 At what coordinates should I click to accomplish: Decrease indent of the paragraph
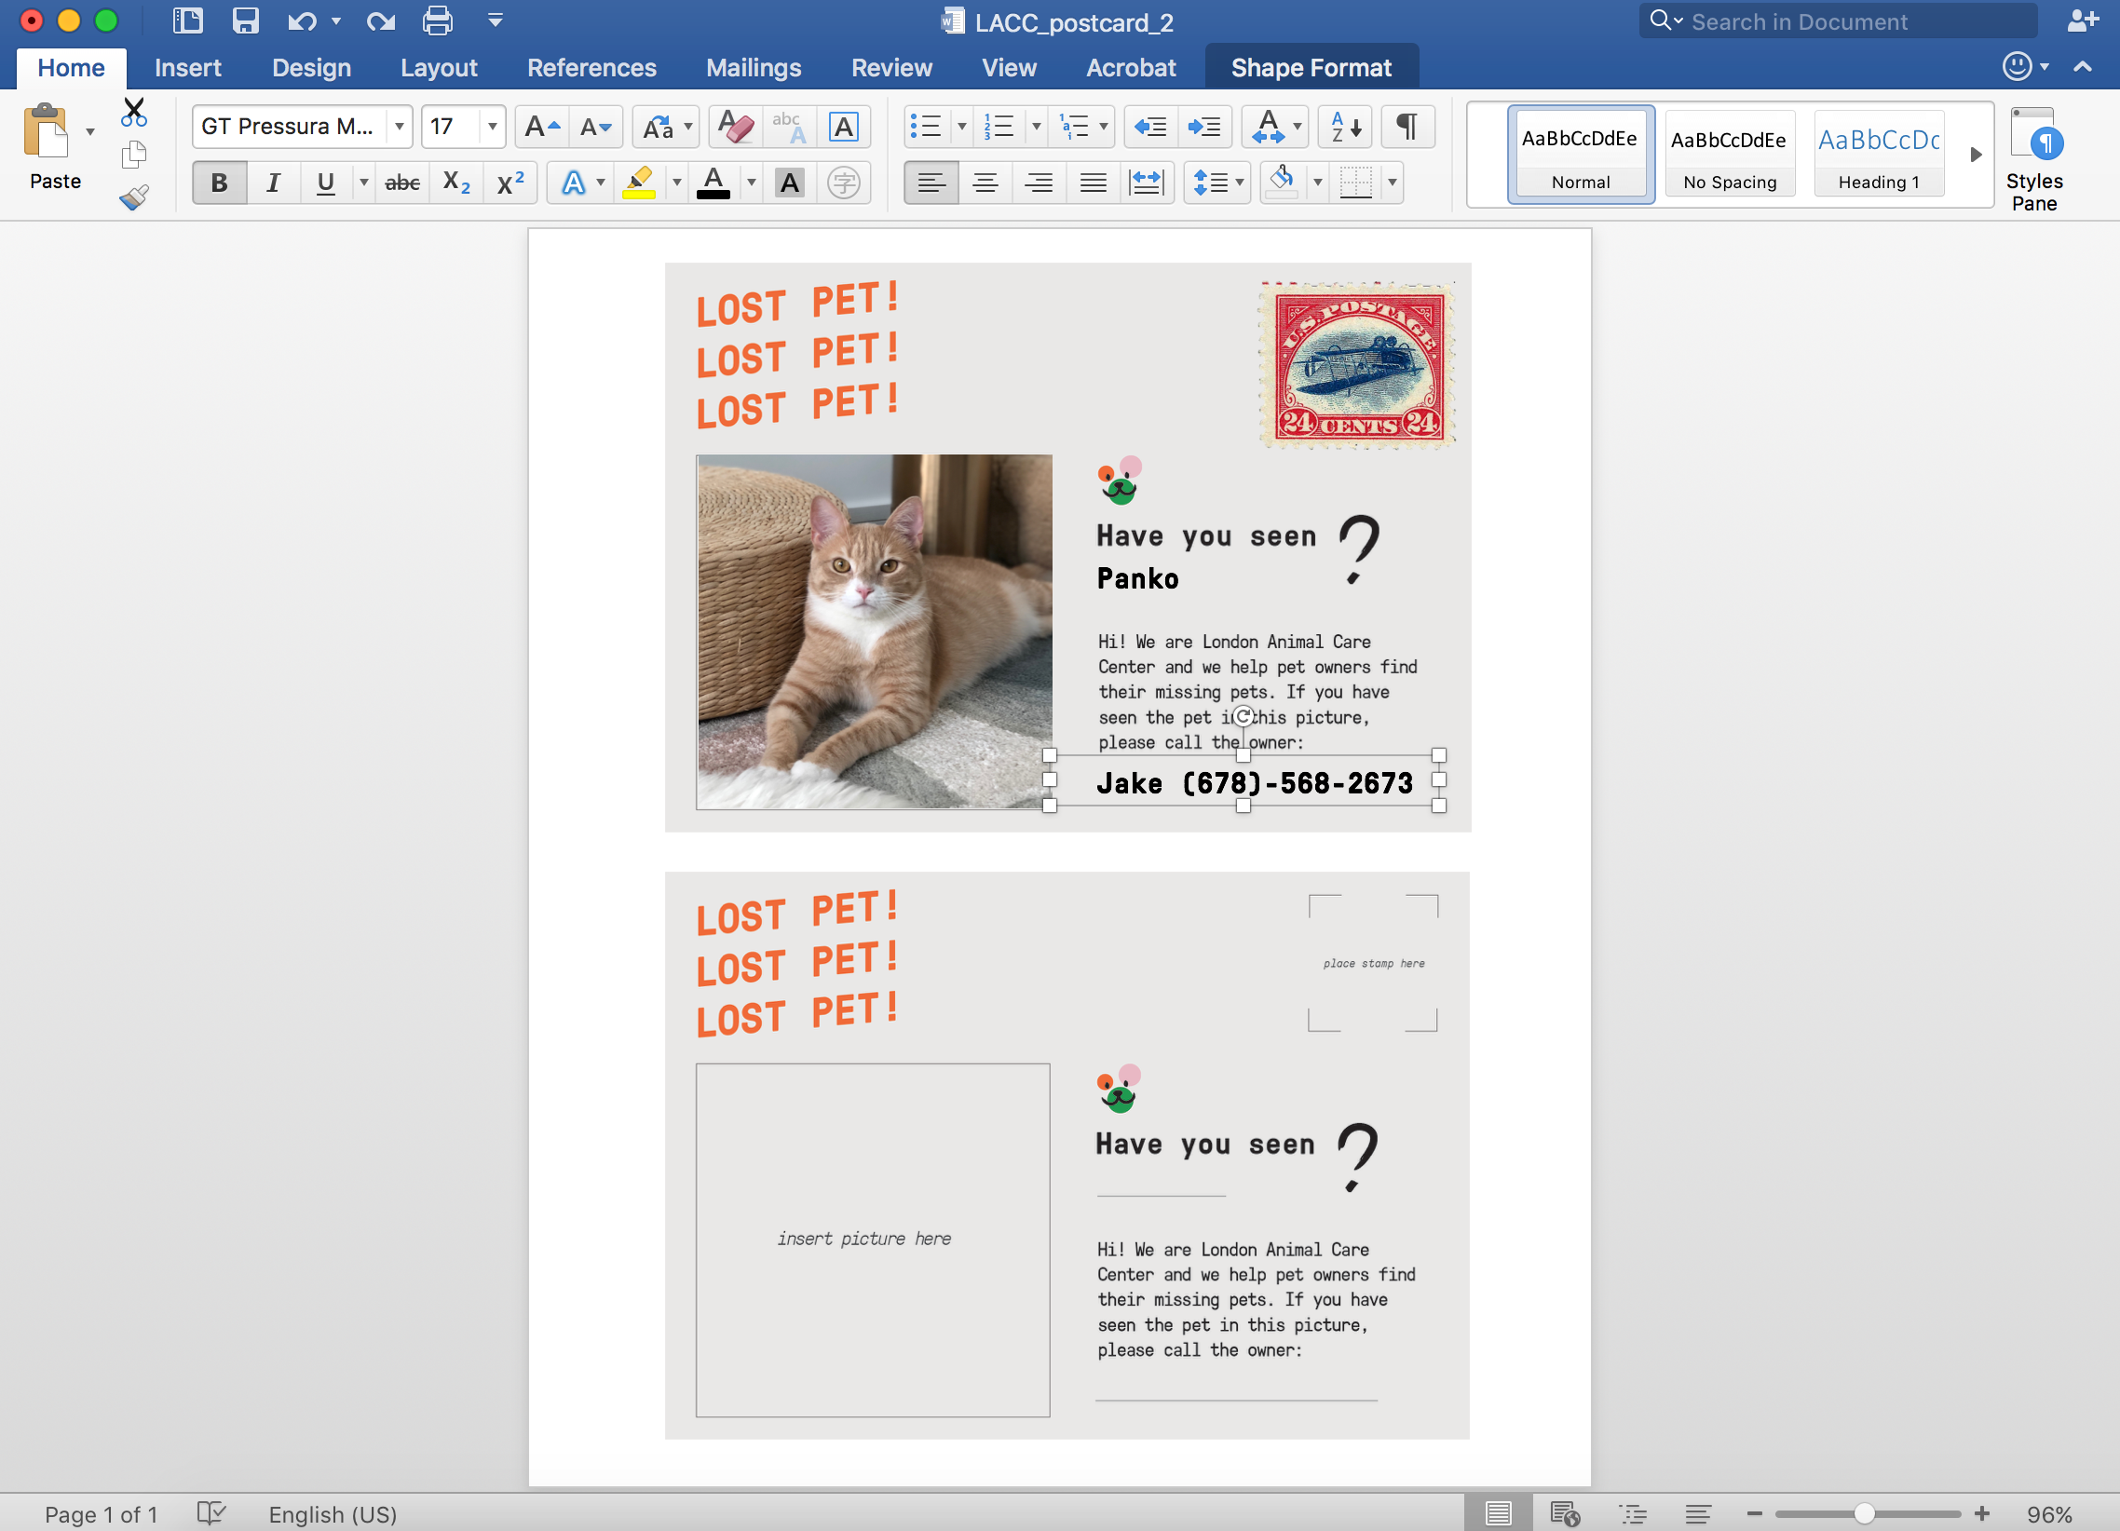pyautogui.click(x=1149, y=126)
